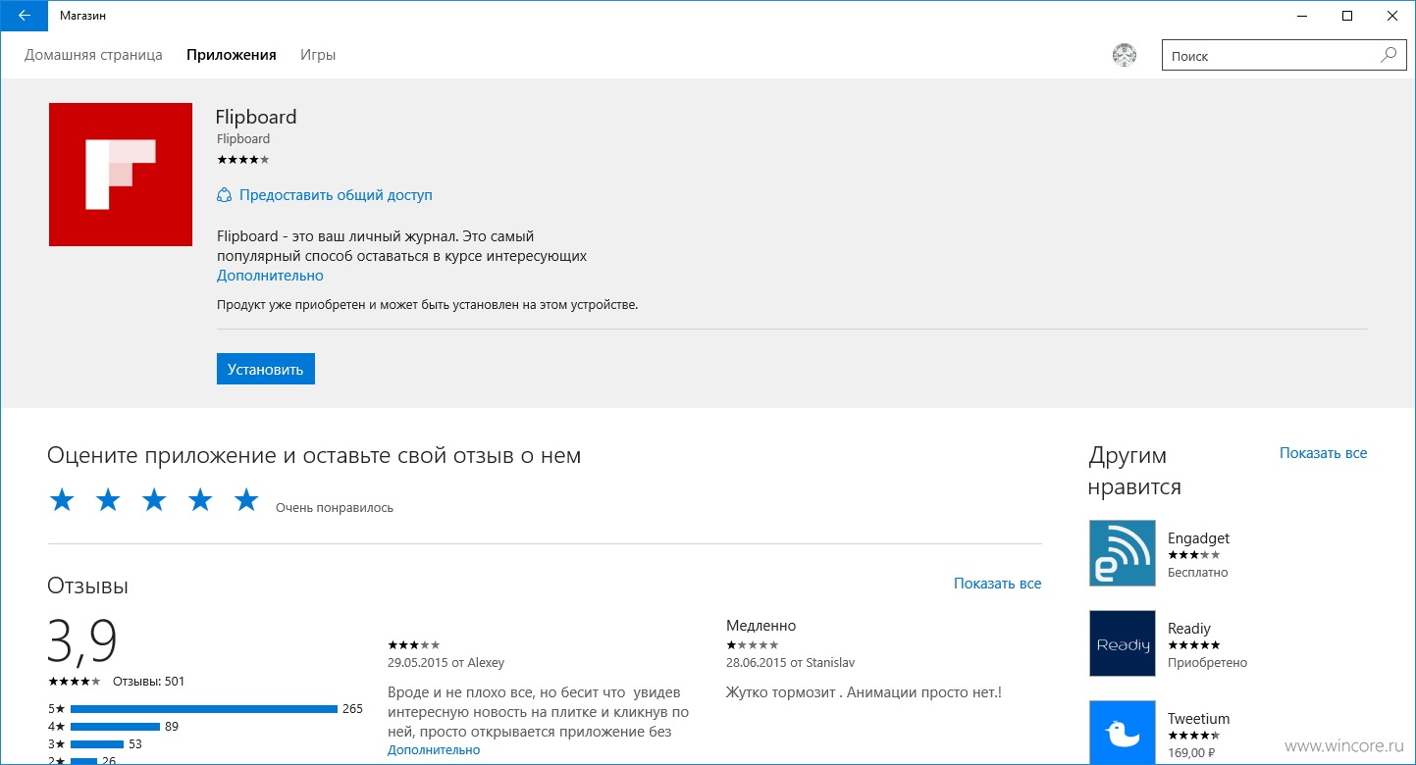Maximize the Магазин window
1416x765 pixels.
1347,16
